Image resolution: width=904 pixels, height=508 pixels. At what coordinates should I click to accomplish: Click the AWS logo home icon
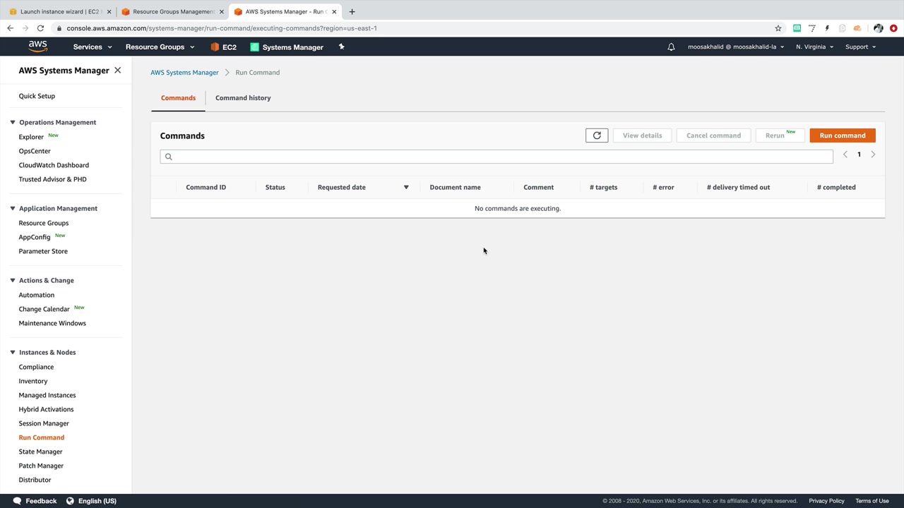click(38, 47)
